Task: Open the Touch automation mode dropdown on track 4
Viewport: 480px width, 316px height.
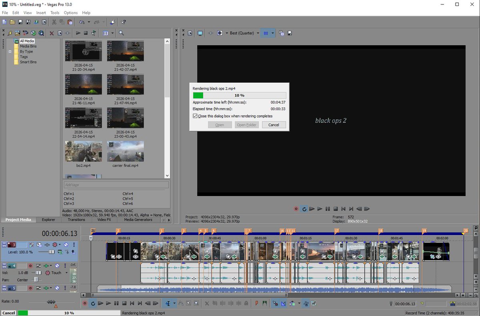Action: point(66,273)
